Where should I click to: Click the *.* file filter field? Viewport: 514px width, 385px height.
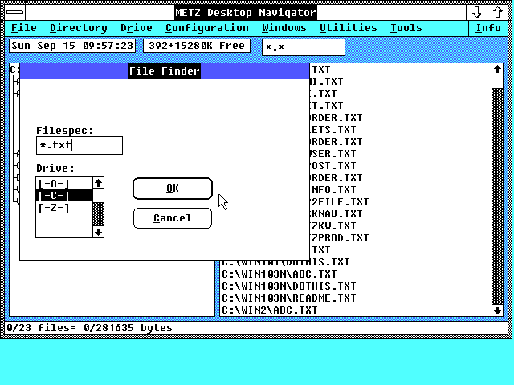click(x=304, y=47)
